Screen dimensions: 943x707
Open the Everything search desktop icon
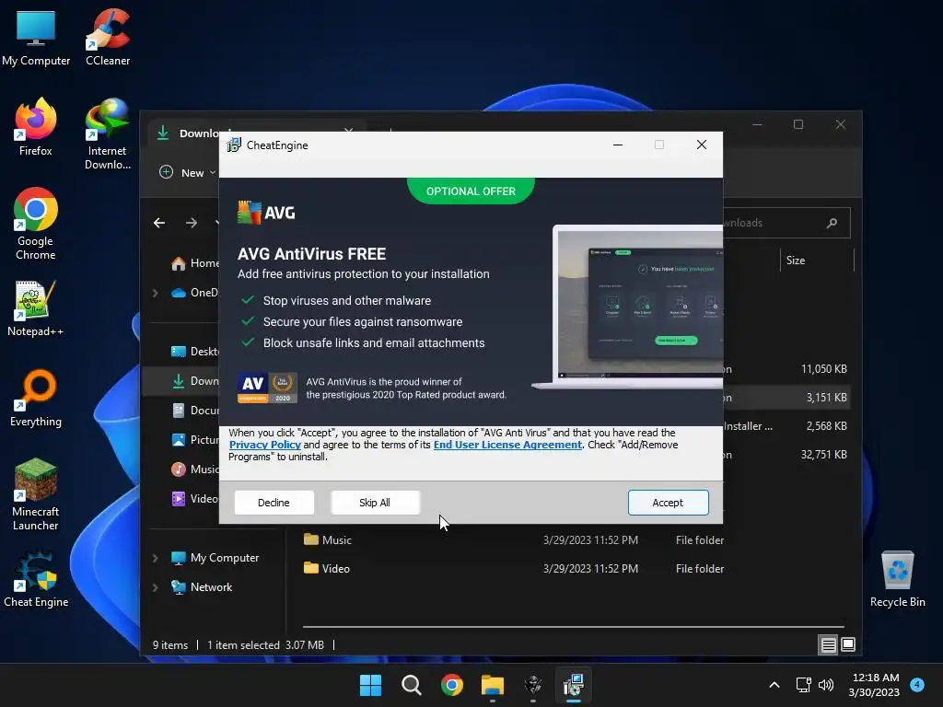click(x=36, y=399)
